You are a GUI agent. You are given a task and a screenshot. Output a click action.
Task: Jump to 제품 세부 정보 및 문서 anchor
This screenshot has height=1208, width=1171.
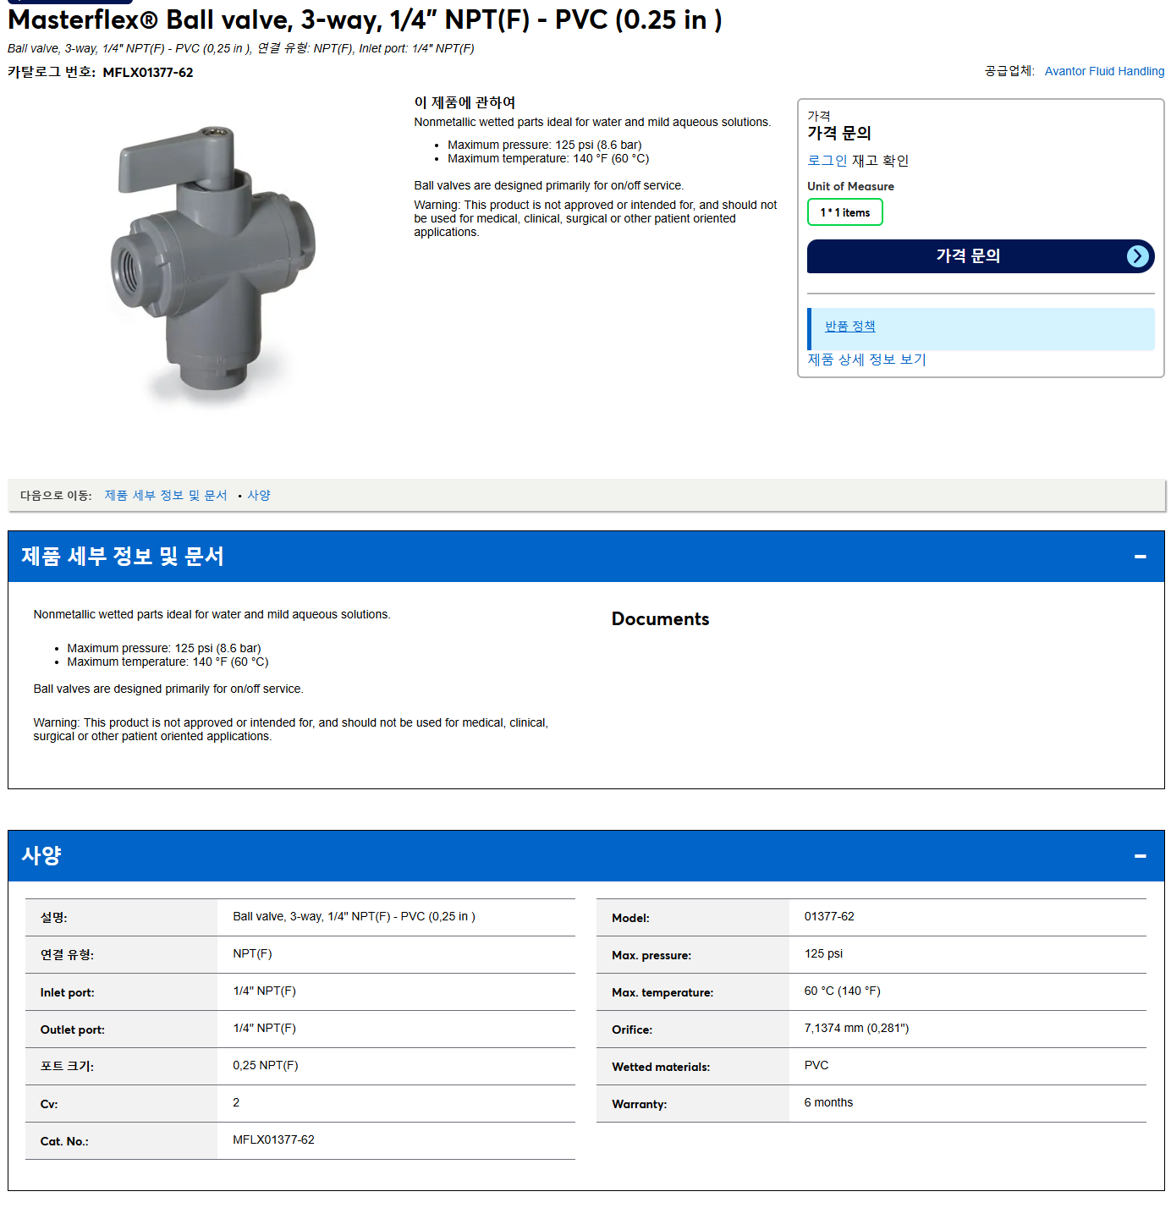166,495
